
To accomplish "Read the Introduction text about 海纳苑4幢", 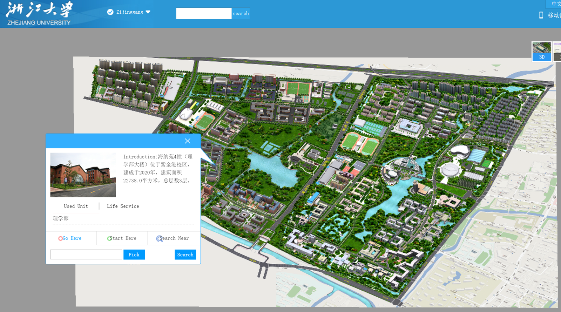I will click(x=158, y=169).
